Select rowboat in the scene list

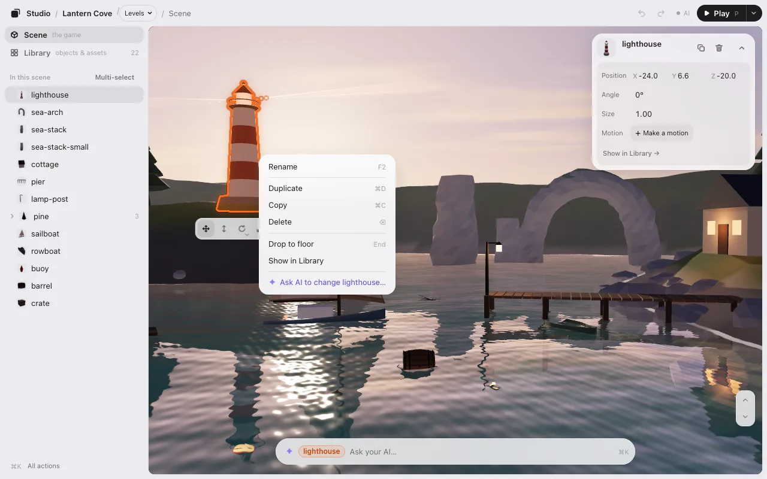[74, 251]
